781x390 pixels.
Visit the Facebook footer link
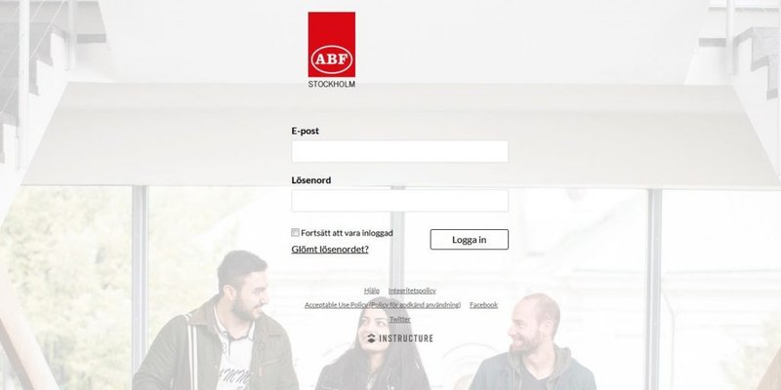pyautogui.click(x=483, y=305)
